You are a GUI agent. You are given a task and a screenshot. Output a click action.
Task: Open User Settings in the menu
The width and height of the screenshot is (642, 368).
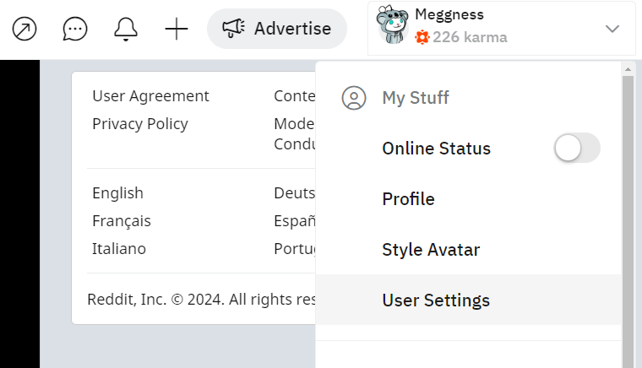point(436,300)
